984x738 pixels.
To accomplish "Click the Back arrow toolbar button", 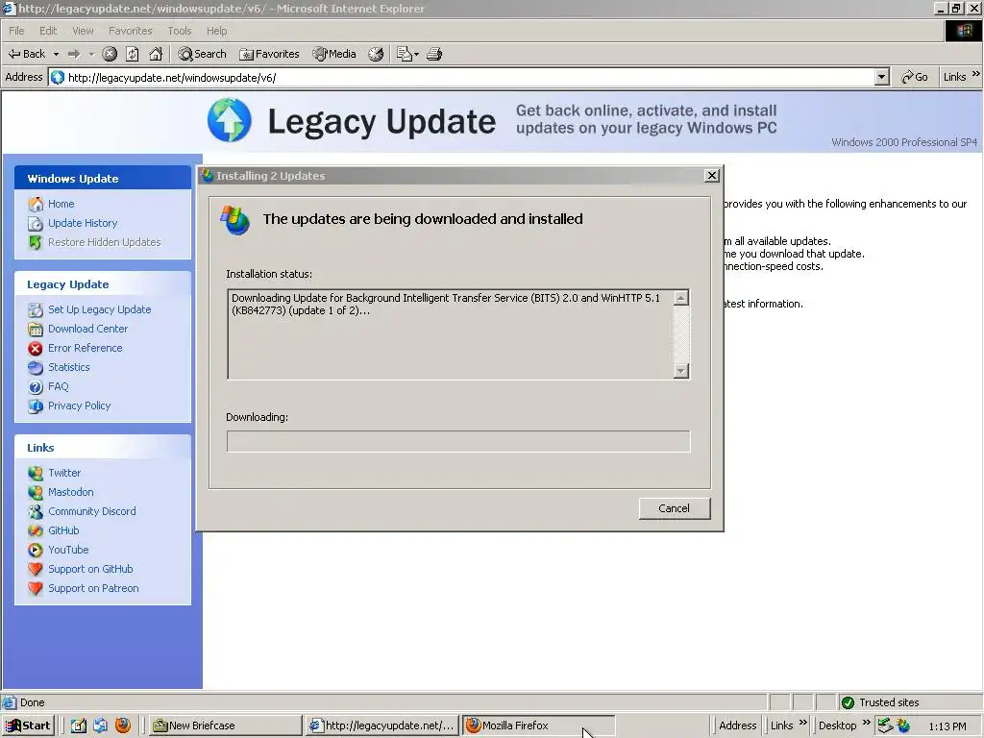I will pyautogui.click(x=26, y=54).
